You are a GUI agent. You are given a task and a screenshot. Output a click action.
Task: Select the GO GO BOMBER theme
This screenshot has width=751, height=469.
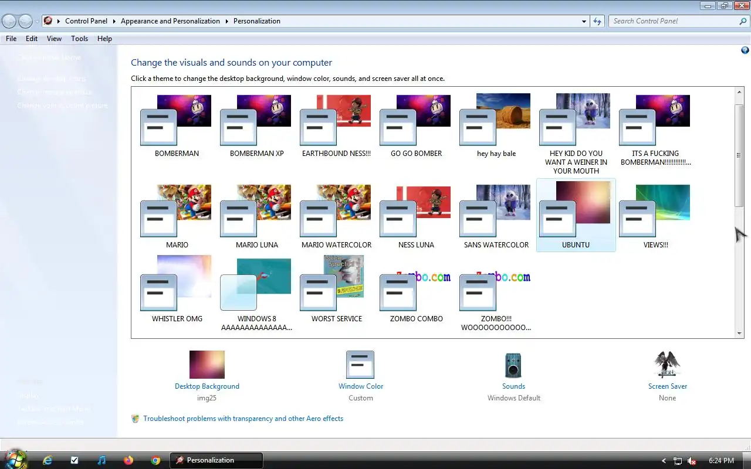click(416, 127)
